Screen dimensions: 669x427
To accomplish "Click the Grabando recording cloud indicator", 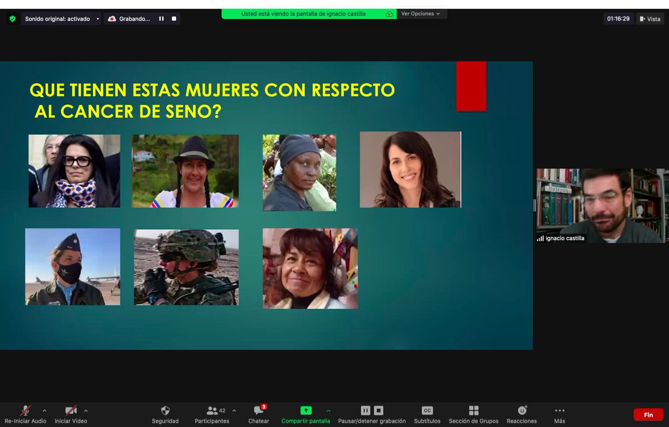I will click(x=112, y=18).
